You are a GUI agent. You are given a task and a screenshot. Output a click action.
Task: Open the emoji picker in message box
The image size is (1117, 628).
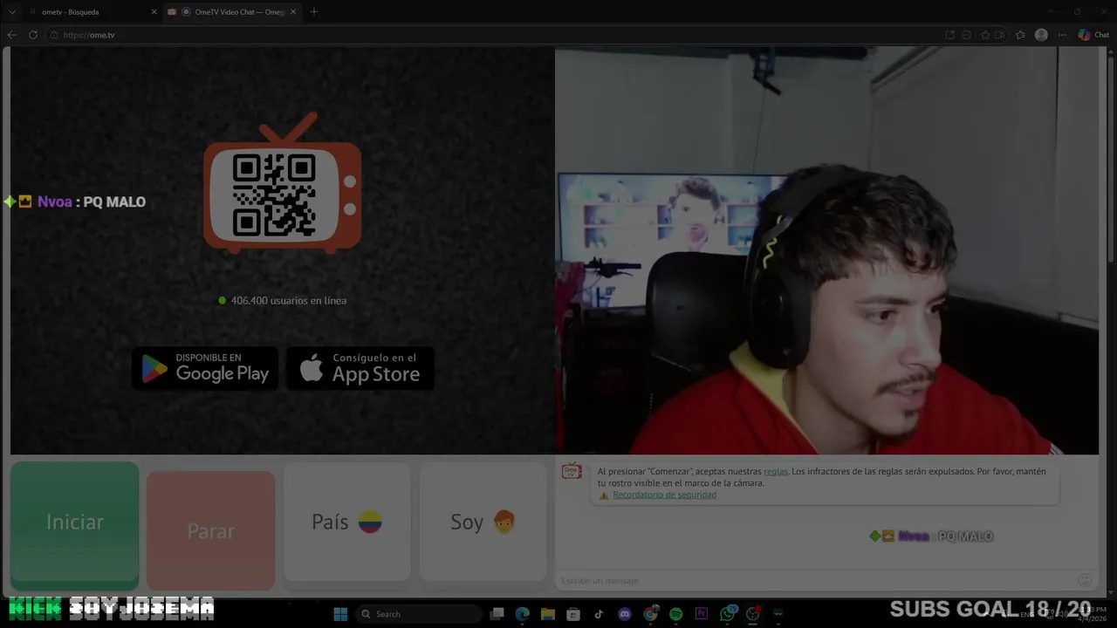click(x=1085, y=580)
